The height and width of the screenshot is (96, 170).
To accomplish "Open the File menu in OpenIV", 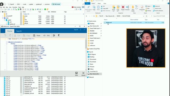I will coord(1,7).
